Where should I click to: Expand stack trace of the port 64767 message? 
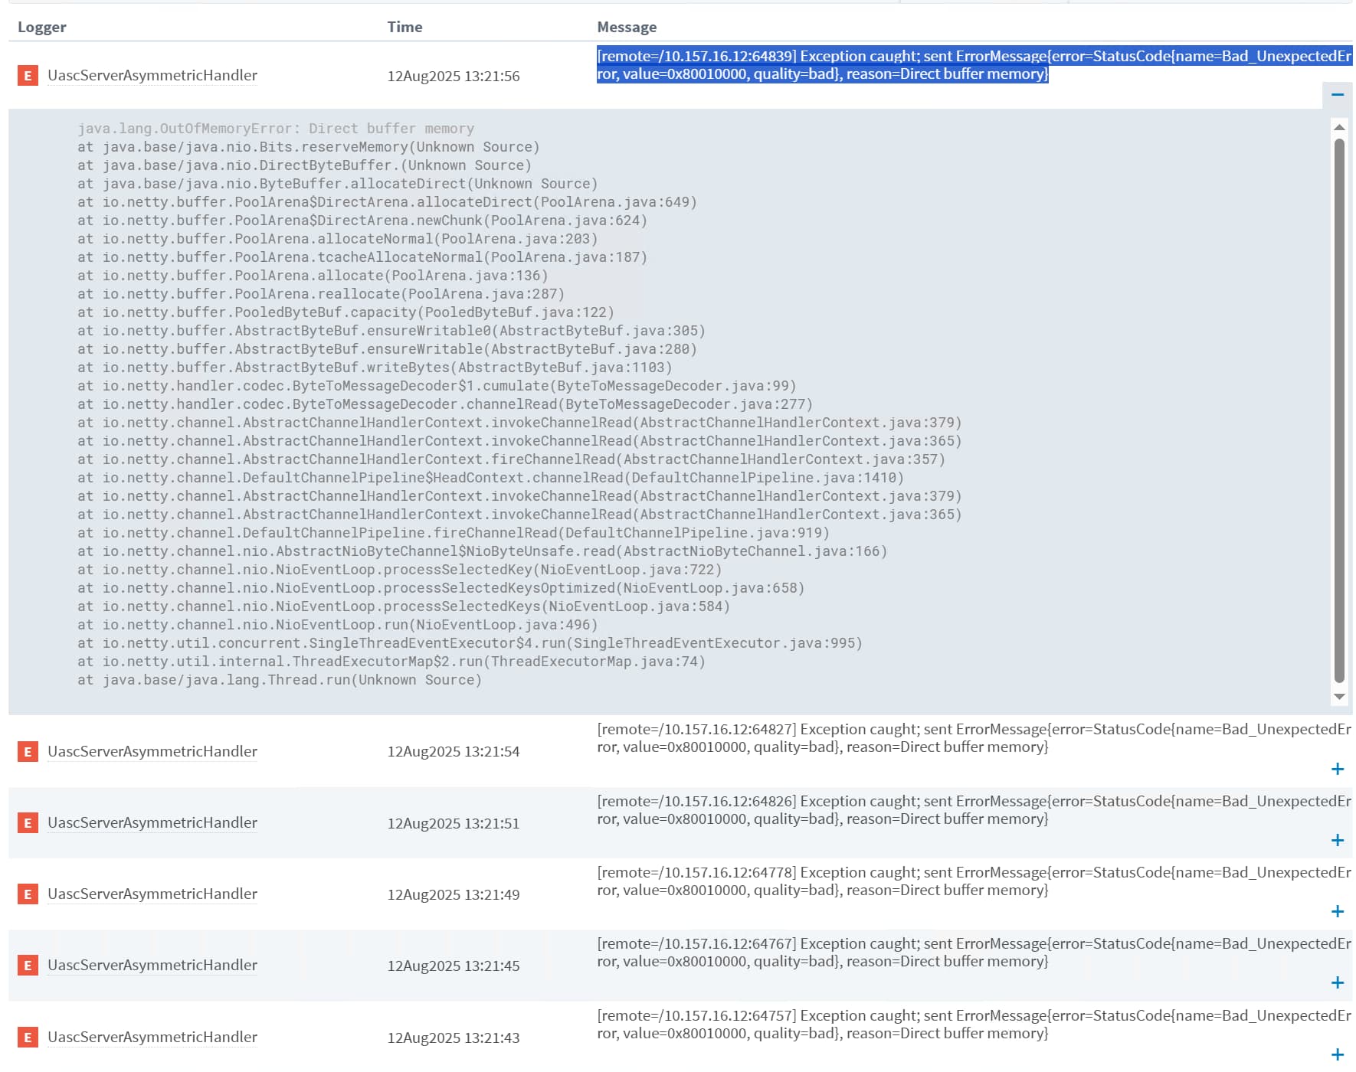[1338, 982]
